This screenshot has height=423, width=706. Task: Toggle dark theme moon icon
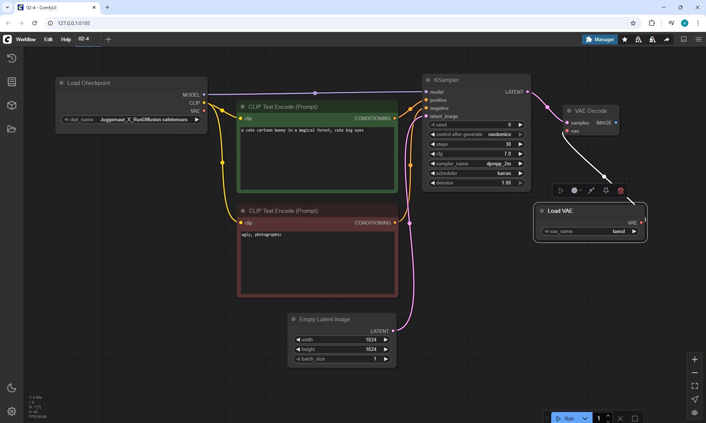coord(12,388)
